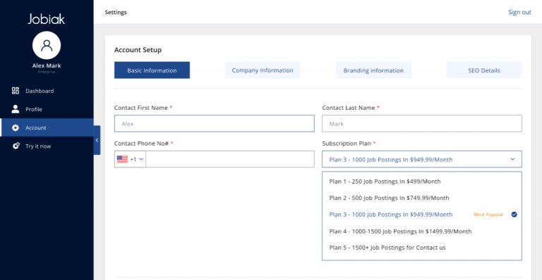Click the Jobiak logo
Viewport: 542px width, 280px height.
pos(47,19)
